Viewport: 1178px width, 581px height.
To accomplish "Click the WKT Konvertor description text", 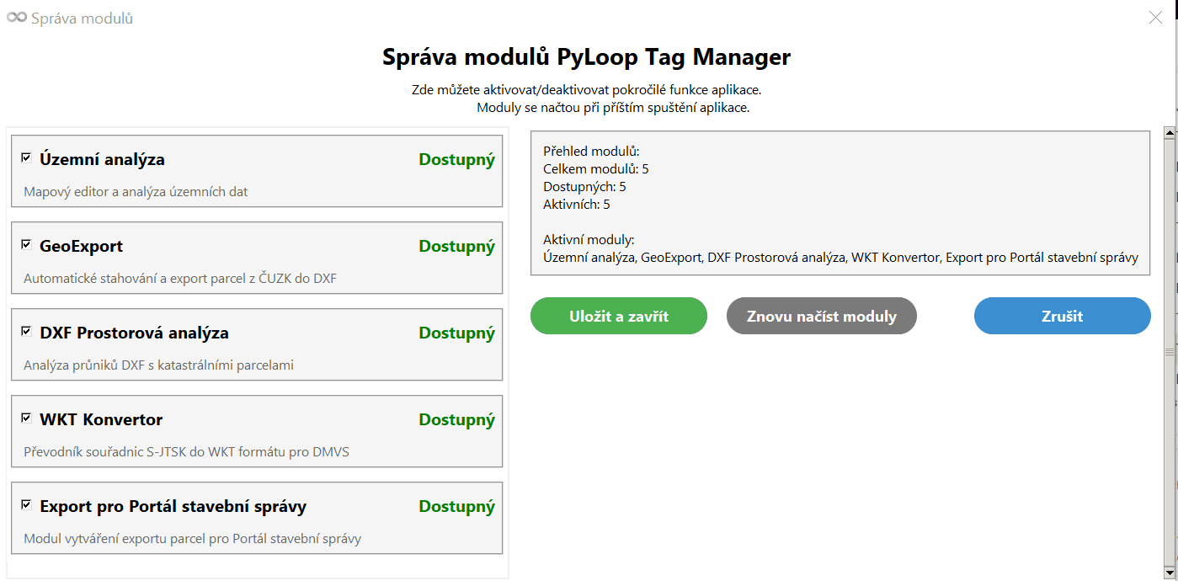I will (x=186, y=452).
